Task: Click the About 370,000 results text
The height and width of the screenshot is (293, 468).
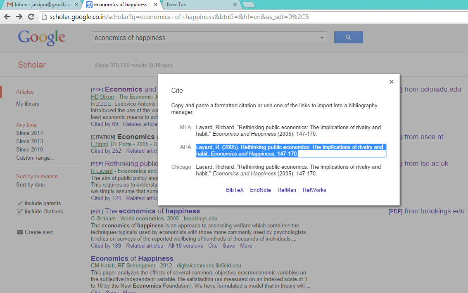Action: 133,65
